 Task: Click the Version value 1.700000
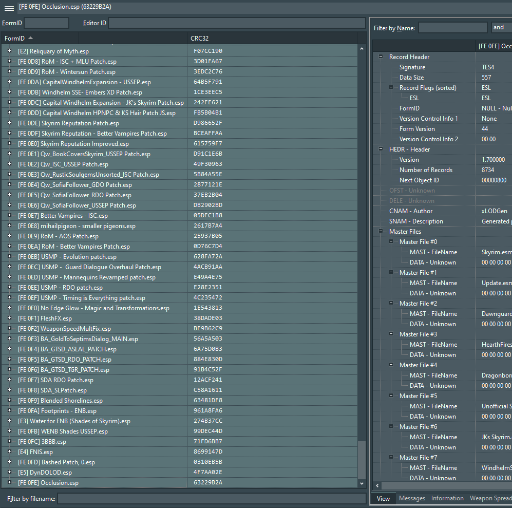493,159
